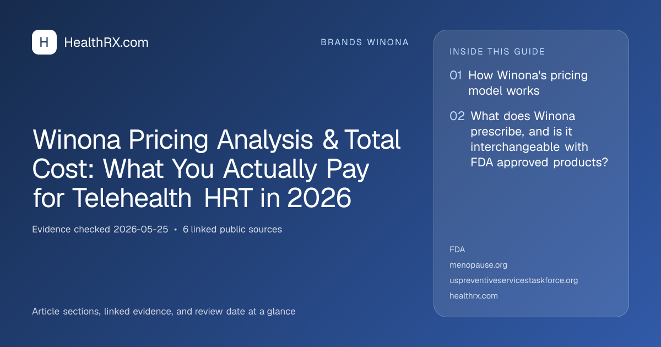Click the 6 linked public sources text

click(232, 230)
